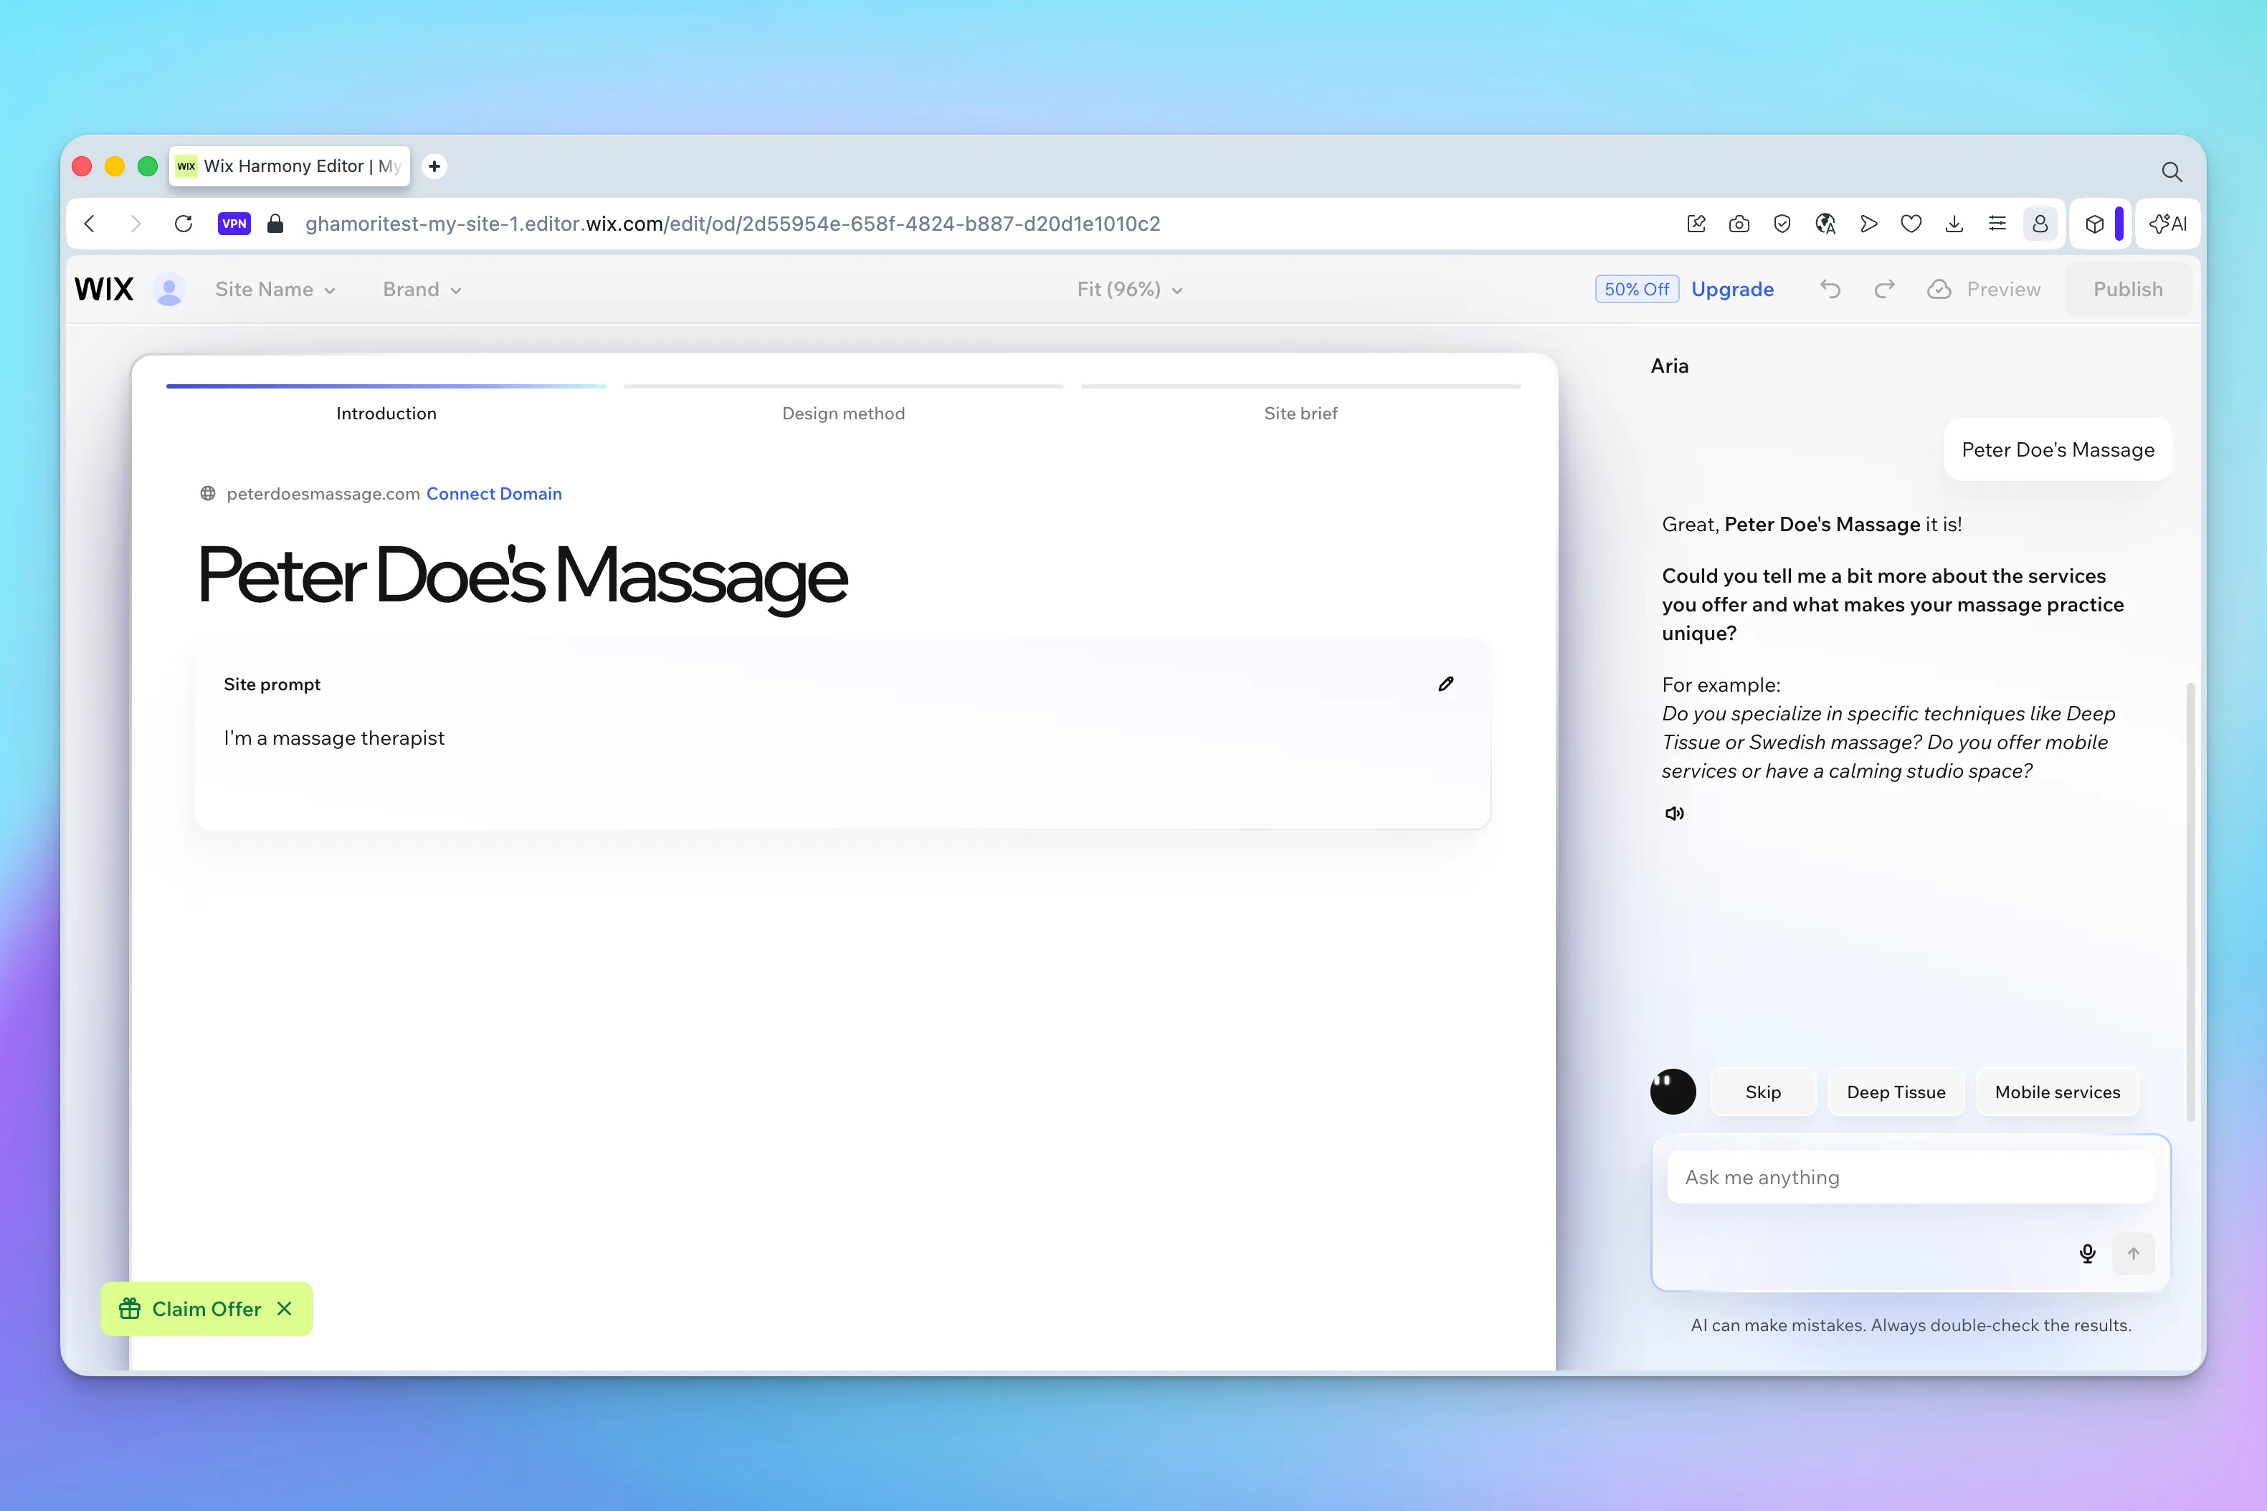2267x1511 pixels.
Task: Add page to bookmarks with heart icon
Action: click(1911, 224)
